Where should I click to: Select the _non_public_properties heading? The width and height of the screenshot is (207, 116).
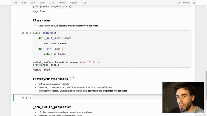52,107
